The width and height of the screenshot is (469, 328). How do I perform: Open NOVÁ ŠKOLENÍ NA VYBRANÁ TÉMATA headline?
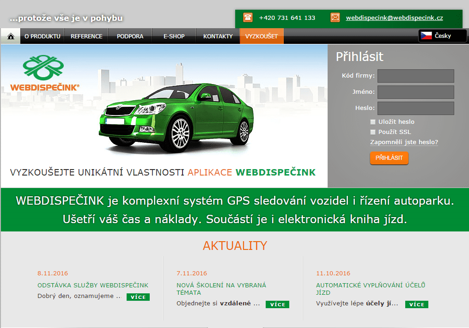[221, 289]
